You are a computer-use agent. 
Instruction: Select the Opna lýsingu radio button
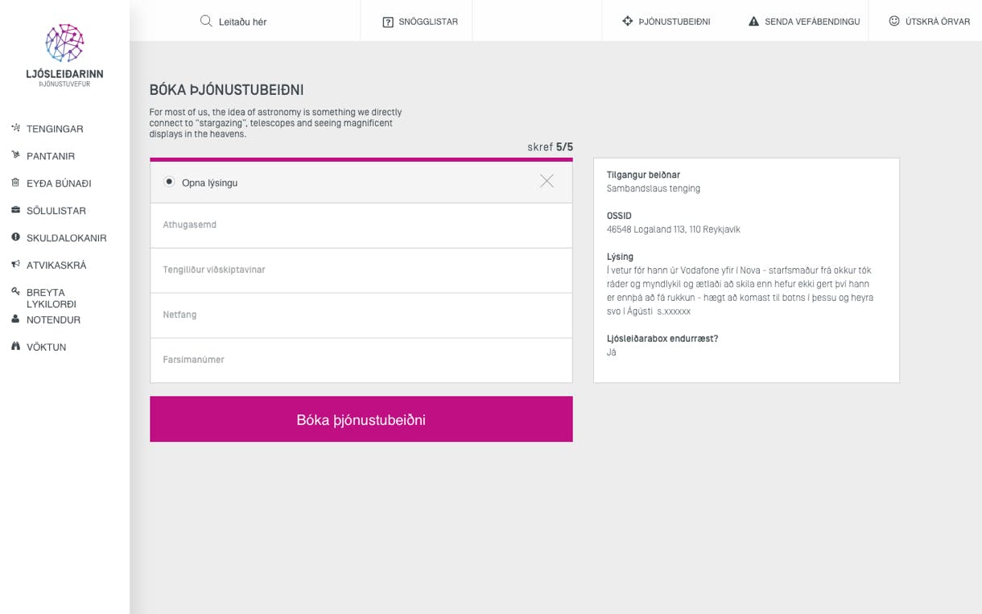169,182
